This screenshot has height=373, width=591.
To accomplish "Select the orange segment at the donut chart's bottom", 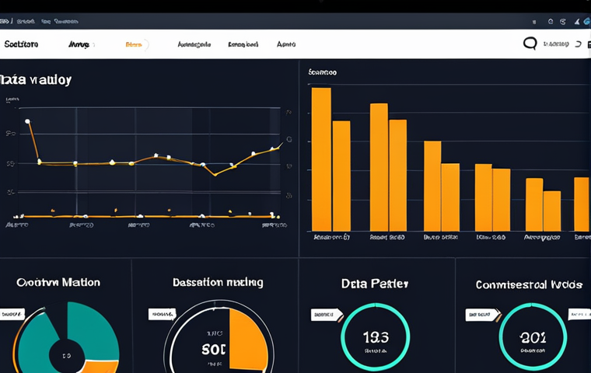I will (100, 367).
